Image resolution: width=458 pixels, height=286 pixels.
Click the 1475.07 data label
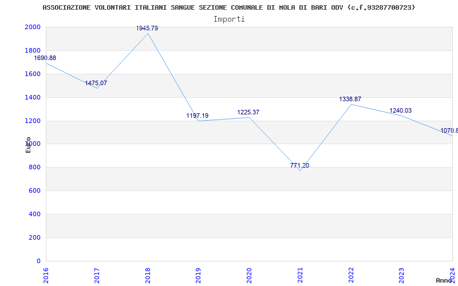pos(96,83)
